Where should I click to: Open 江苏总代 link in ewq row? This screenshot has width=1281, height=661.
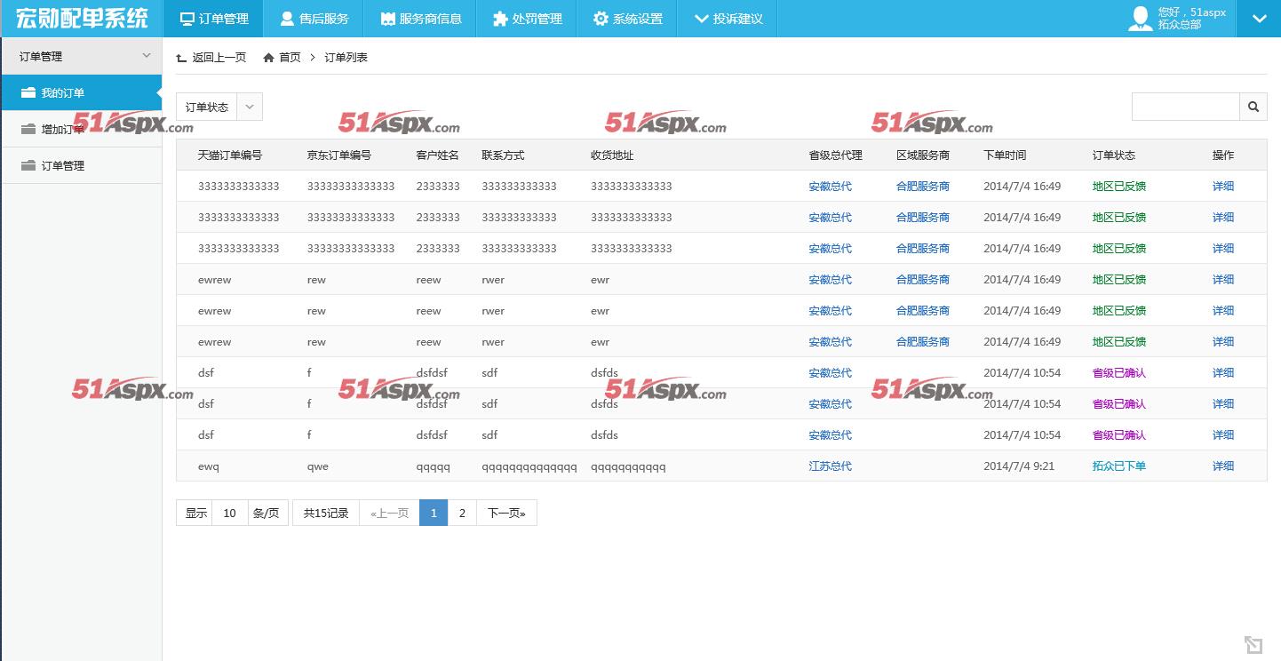[830, 466]
